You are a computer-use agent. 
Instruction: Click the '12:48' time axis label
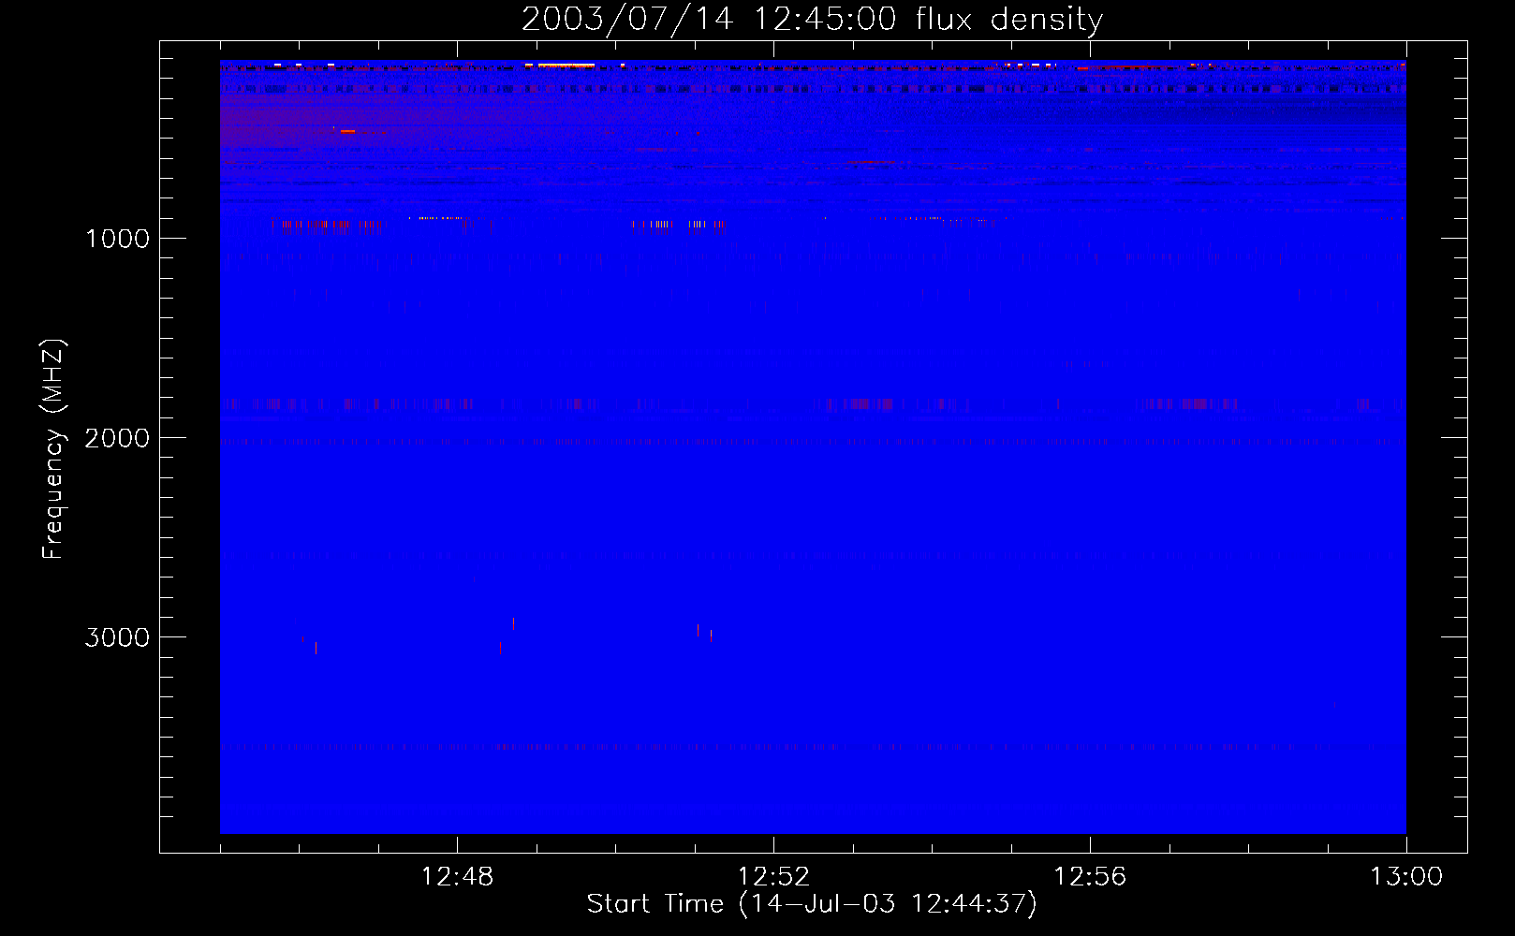point(457,877)
